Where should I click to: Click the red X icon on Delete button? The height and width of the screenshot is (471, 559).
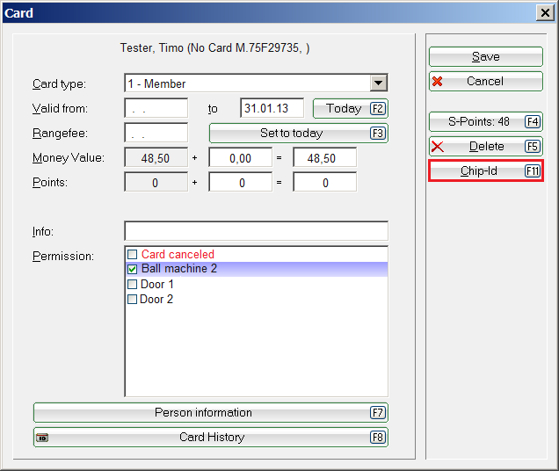click(438, 147)
